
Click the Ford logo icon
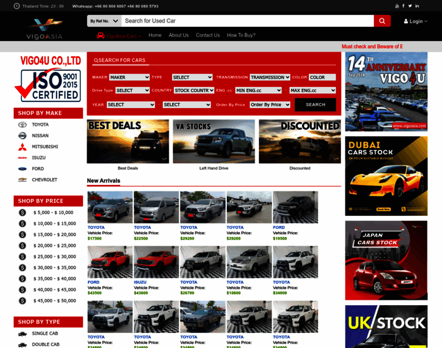click(22, 169)
